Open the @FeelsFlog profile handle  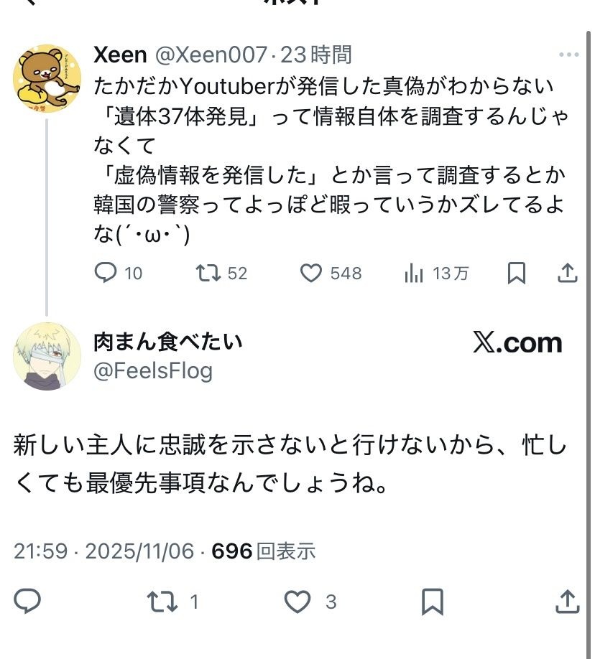(x=153, y=371)
